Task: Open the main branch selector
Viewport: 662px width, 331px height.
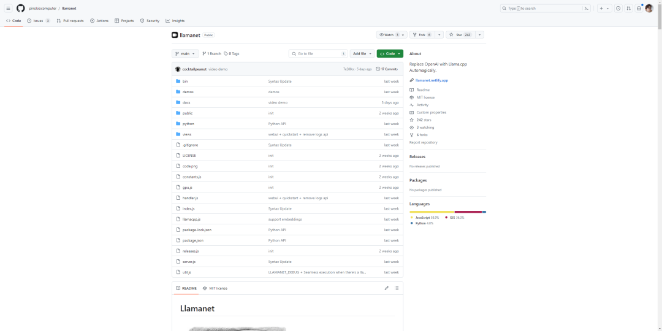Action: click(185, 53)
